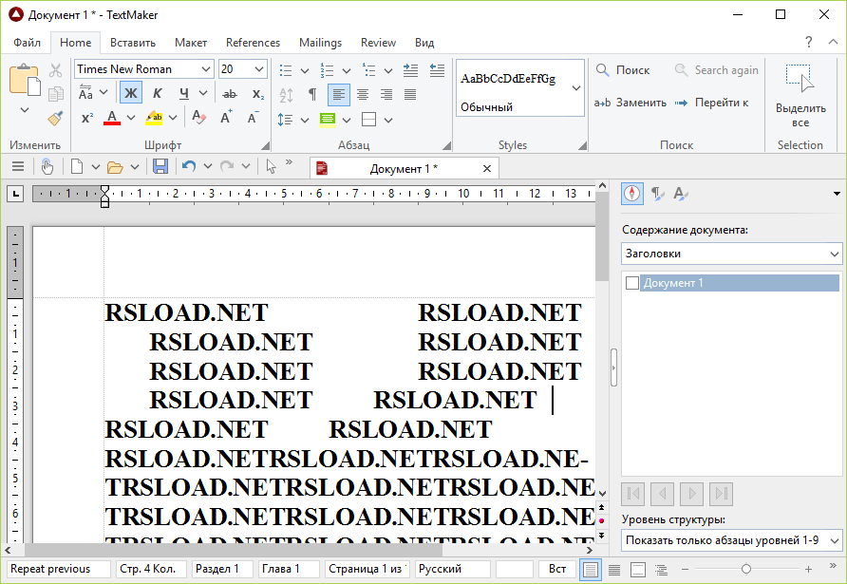Viewport: 847px width, 584px height.
Task: Check the Документ 1 box in navigator
Action: click(632, 283)
